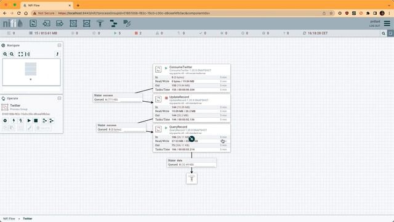
Task: Zoom out using the Navigate panel
Action: pos(12,54)
